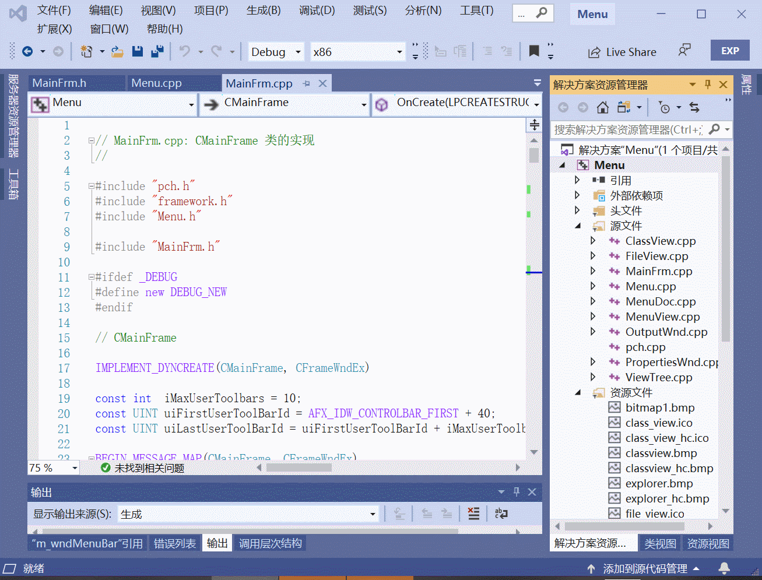Image resolution: width=762 pixels, height=580 pixels.
Task: Collapse the comment block at line 2
Action: [x=91, y=140]
